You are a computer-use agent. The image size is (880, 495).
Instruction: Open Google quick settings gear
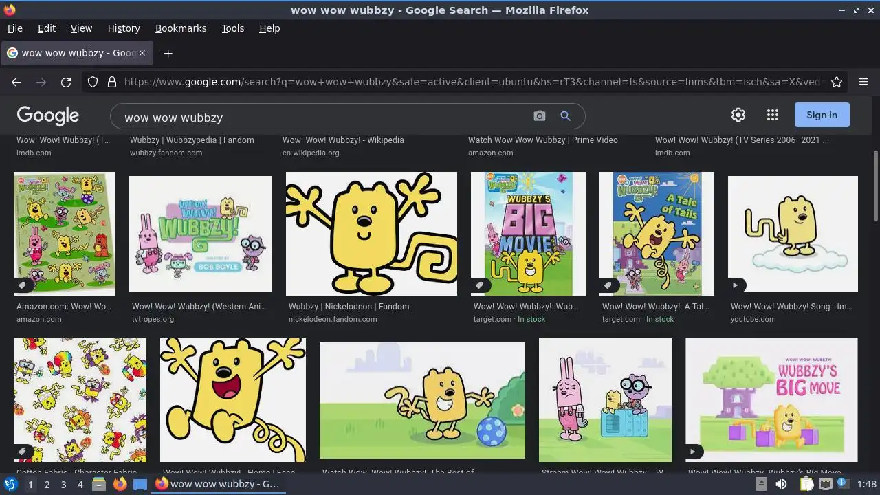(738, 115)
